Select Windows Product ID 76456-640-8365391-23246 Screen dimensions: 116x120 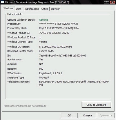point(54,33)
